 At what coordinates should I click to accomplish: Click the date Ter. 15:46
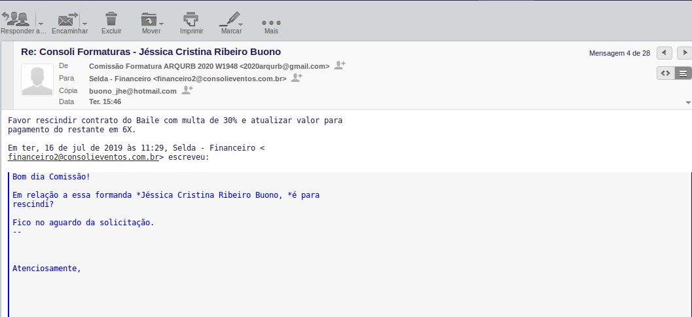tap(105, 102)
